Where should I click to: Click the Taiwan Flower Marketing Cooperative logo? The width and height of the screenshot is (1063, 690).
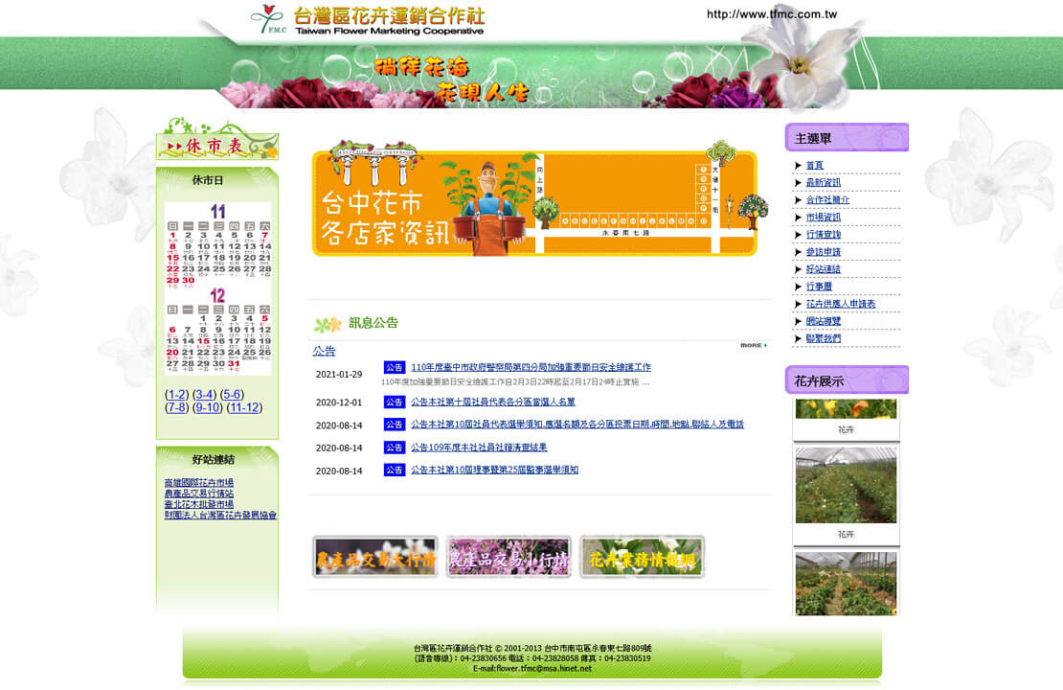click(368, 20)
